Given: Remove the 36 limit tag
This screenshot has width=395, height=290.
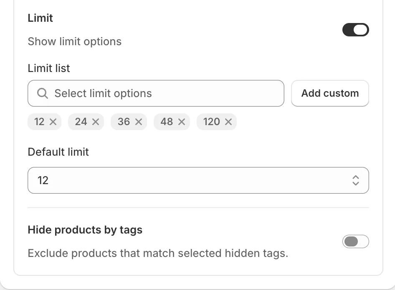Looking at the screenshot, I should pos(139,122).
